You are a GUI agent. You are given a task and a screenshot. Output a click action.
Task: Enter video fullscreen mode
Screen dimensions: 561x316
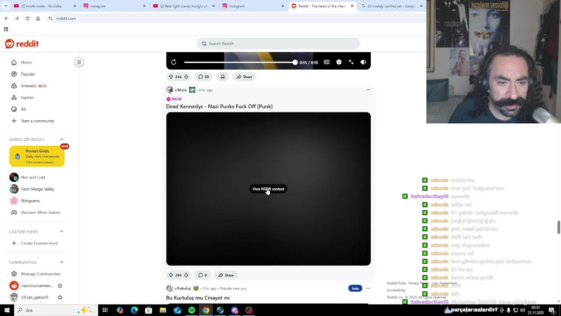pyautogui.click(x=351, y=62)
